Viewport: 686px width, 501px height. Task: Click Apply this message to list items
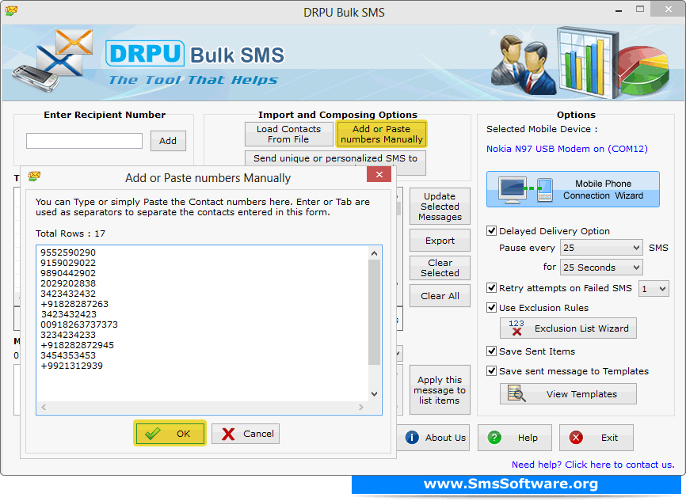click(x=440, y=390)
